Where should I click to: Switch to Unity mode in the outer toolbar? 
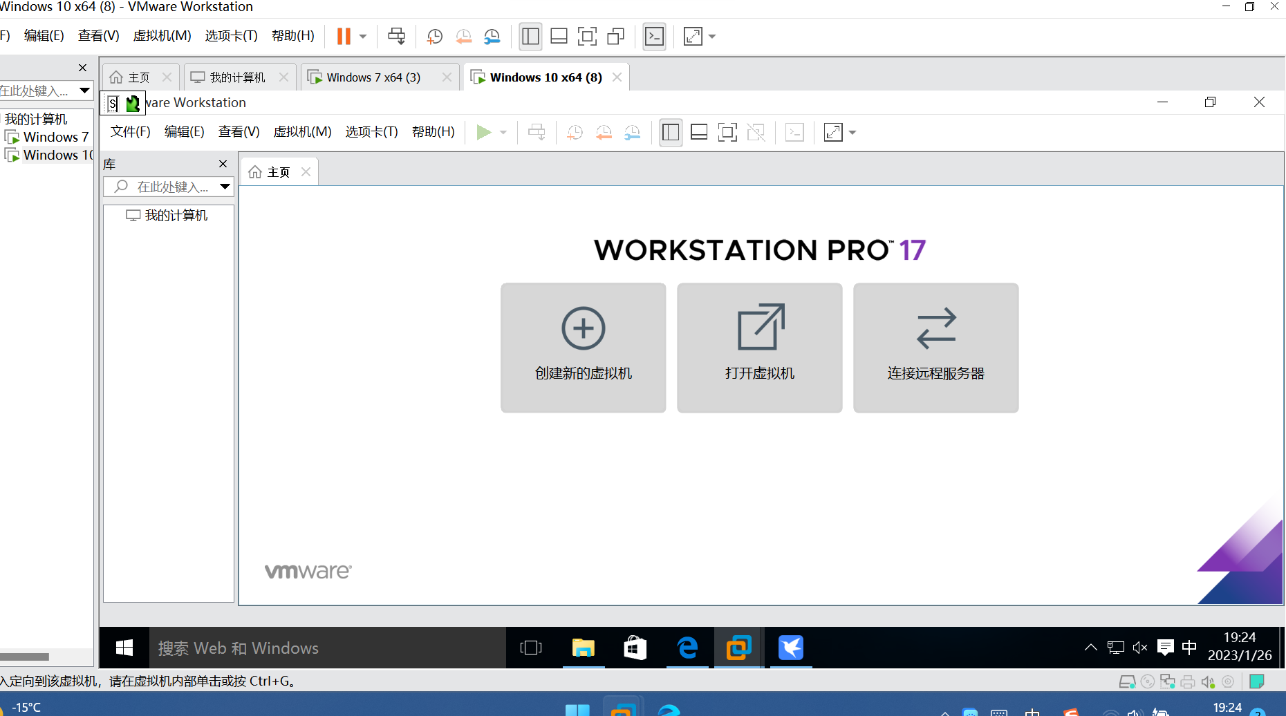tap(615, 36)
